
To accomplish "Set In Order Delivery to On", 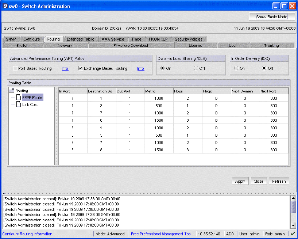I will [236, 68].
